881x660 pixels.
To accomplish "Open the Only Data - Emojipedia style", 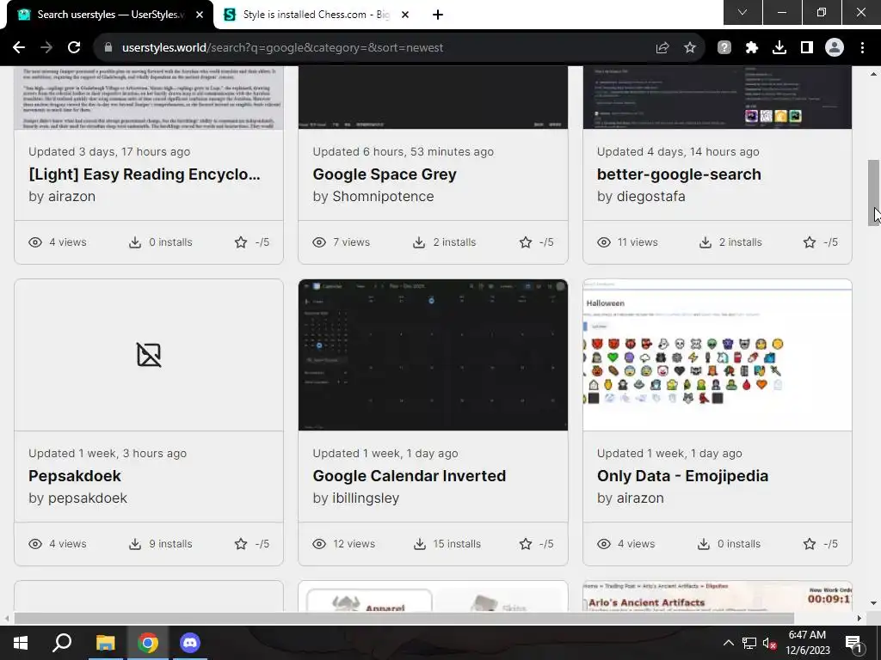I will [x=682, y=476].
